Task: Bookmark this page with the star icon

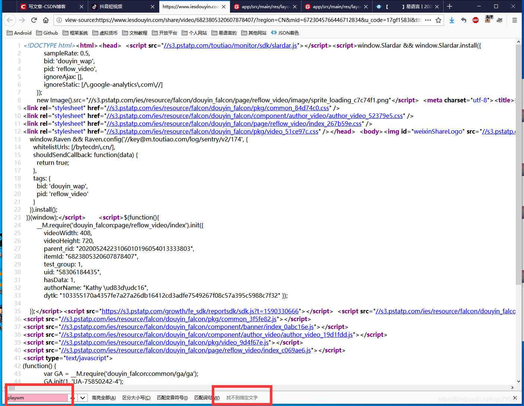Action: point(438,20)
